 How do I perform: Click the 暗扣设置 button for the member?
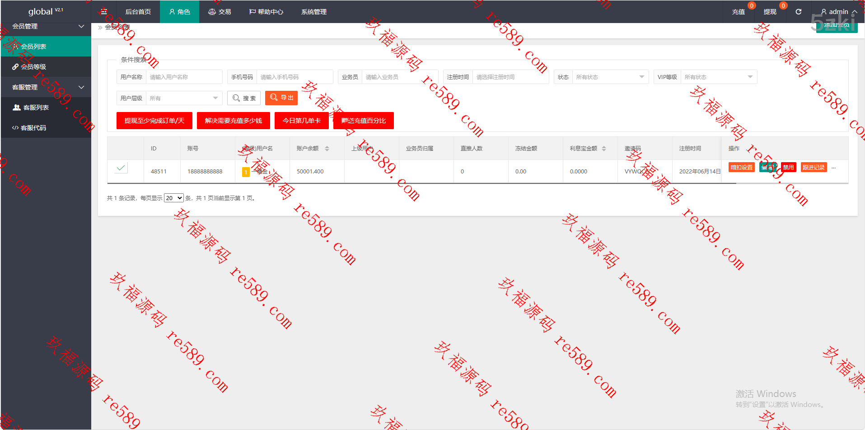[741, 168]
